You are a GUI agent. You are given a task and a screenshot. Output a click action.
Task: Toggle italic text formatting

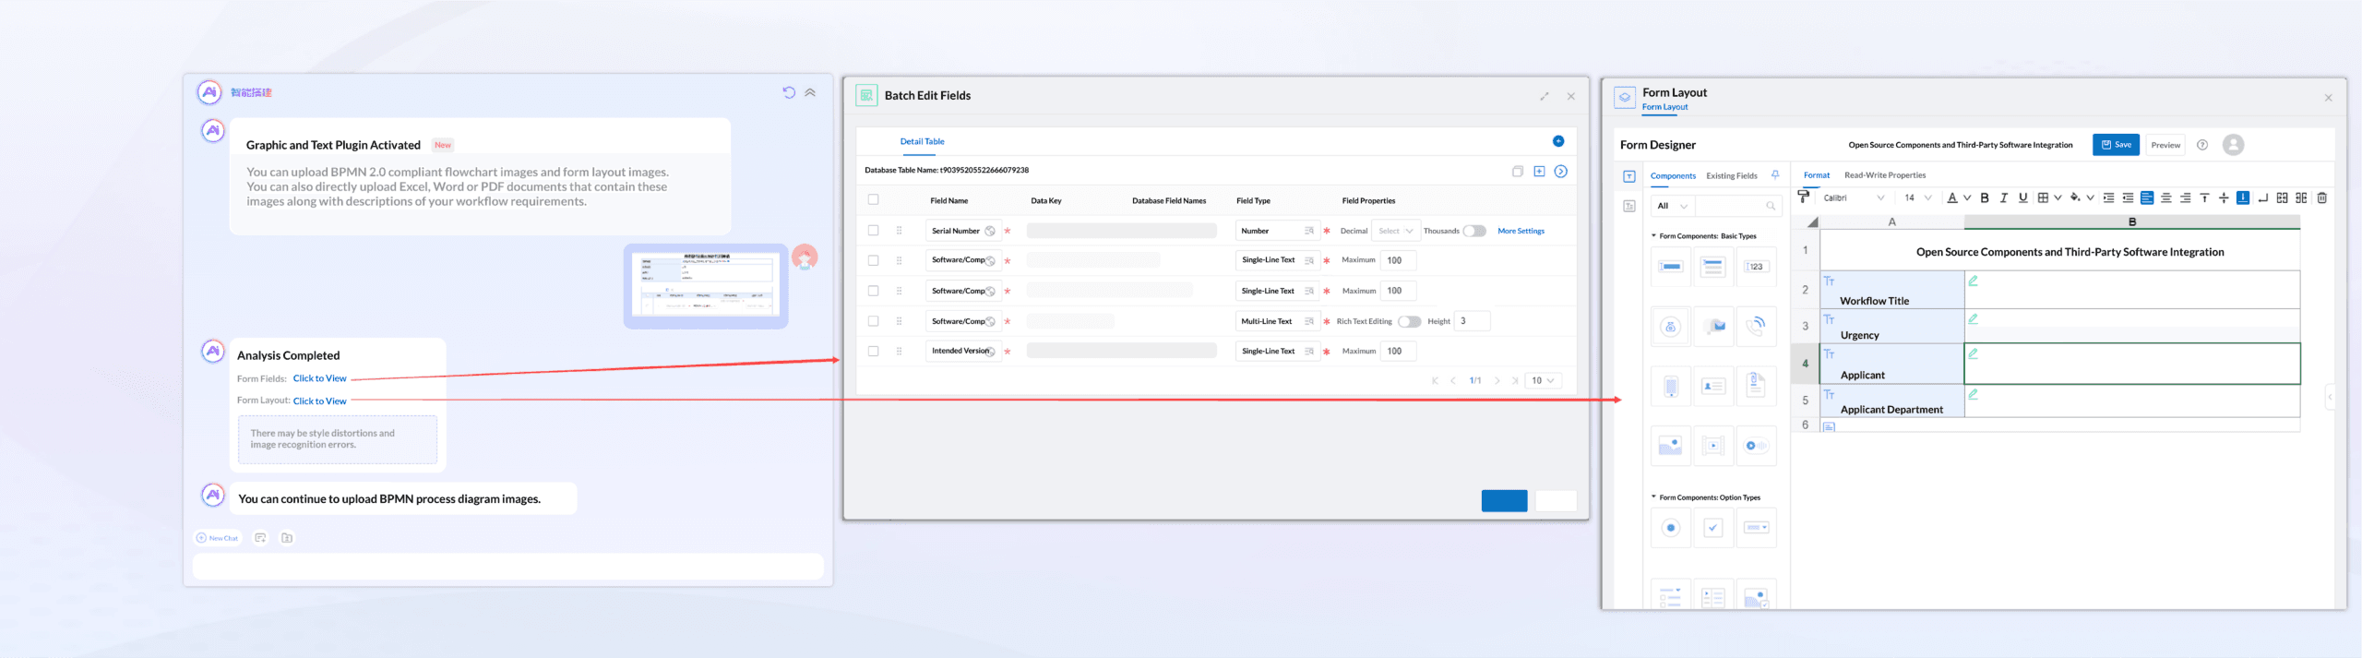[x=2003, y=197]
